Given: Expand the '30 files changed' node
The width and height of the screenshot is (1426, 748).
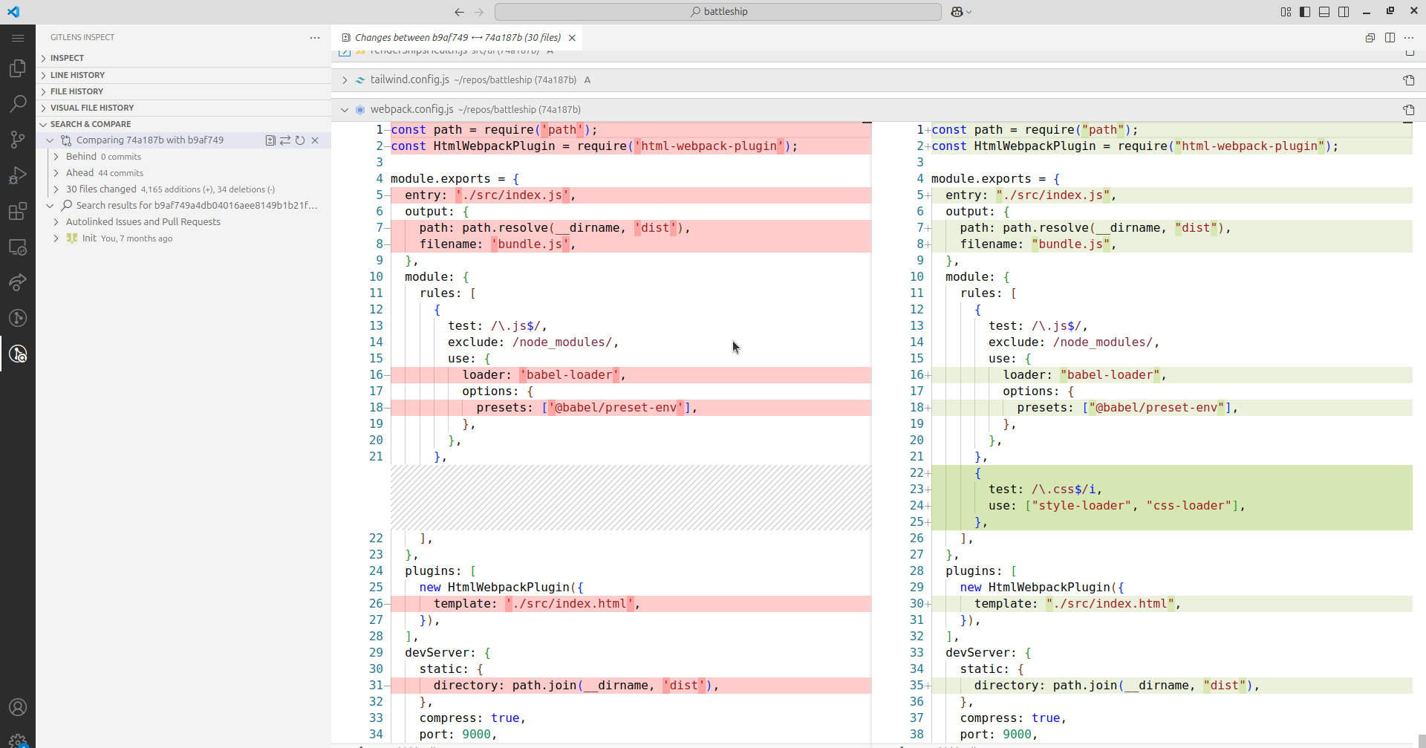Looking at the screenshot, I should click(101, 189).
